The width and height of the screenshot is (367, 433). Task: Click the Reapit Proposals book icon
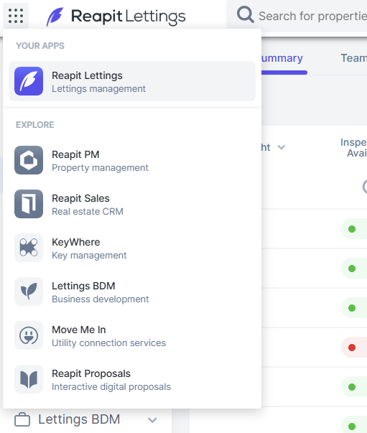tap(29, 379)
